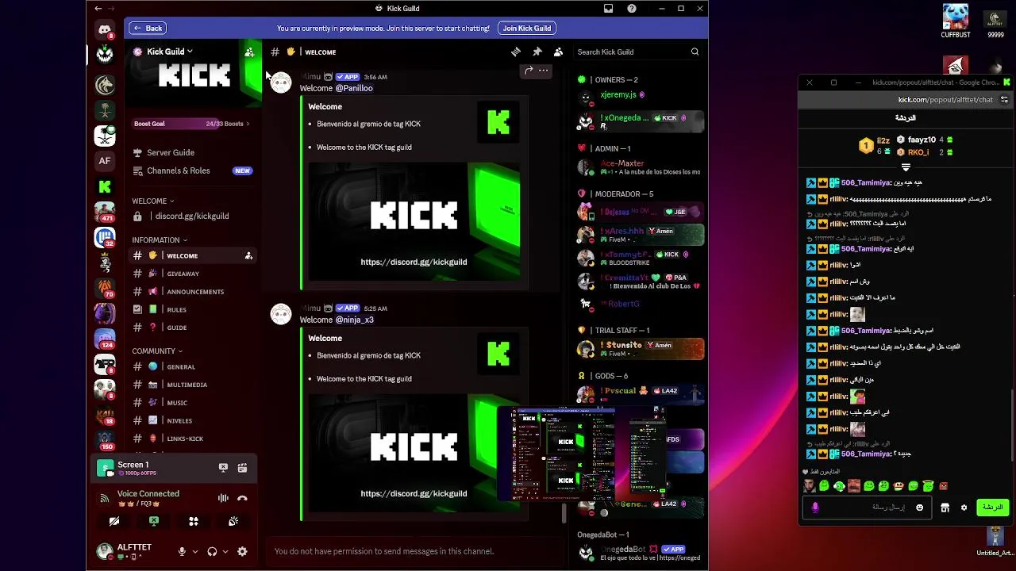Viewport: 1016px width, 571px height.
Task: Click invite icon on WELCOME channel row
Action: (x=248, y=255)
